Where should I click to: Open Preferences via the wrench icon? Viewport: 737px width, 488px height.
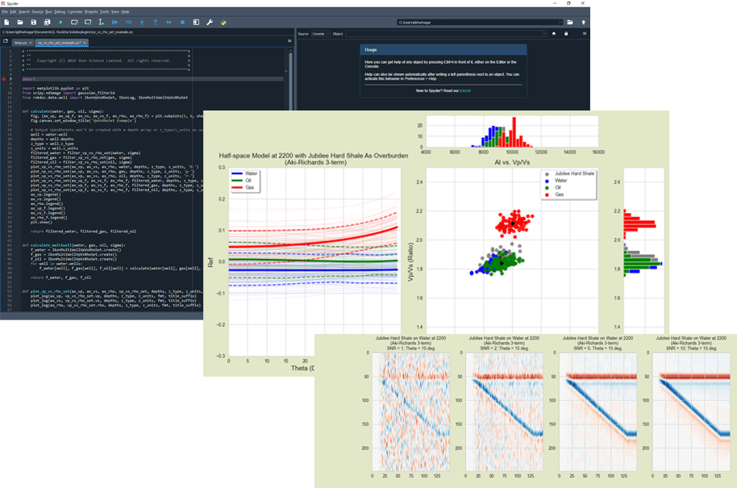210,22
